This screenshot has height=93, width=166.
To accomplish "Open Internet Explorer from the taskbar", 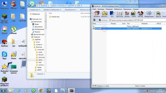I will click(x=18, y=91).
